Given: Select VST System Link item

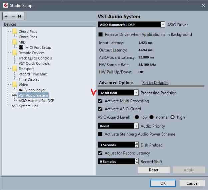Looking at the screenshot, I should pyautogui.click(x=25, y=106).
